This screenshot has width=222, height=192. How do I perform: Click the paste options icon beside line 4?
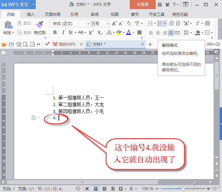point(33,117)
